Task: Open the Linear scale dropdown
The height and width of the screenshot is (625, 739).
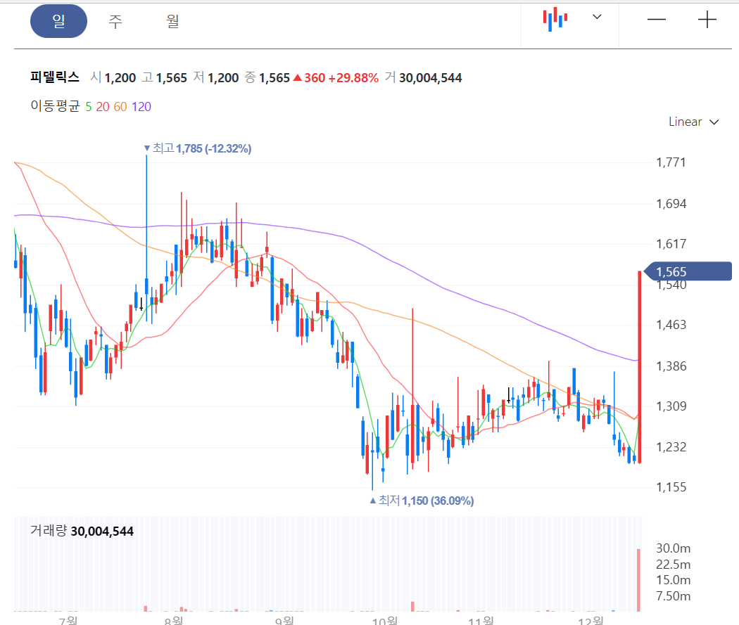Action: pyautogui.click(x=693, y=122)
